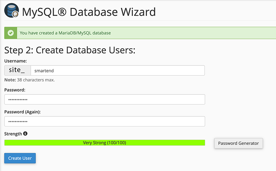Click the 'Step 2: Create Database Users' heading

pyautogui.click(x=70, y=50)
